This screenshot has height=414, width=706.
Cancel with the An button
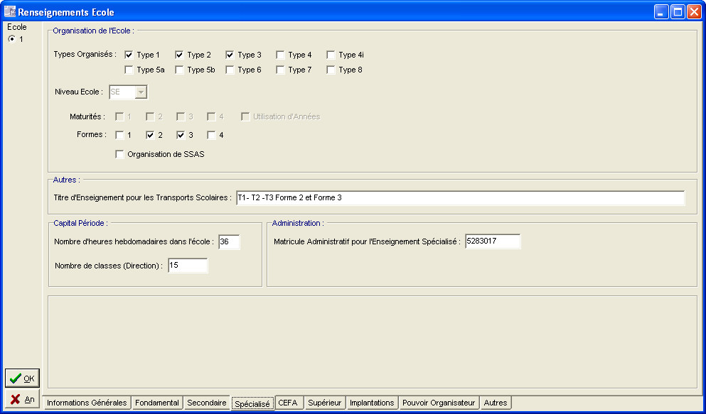tap(22, 399)
